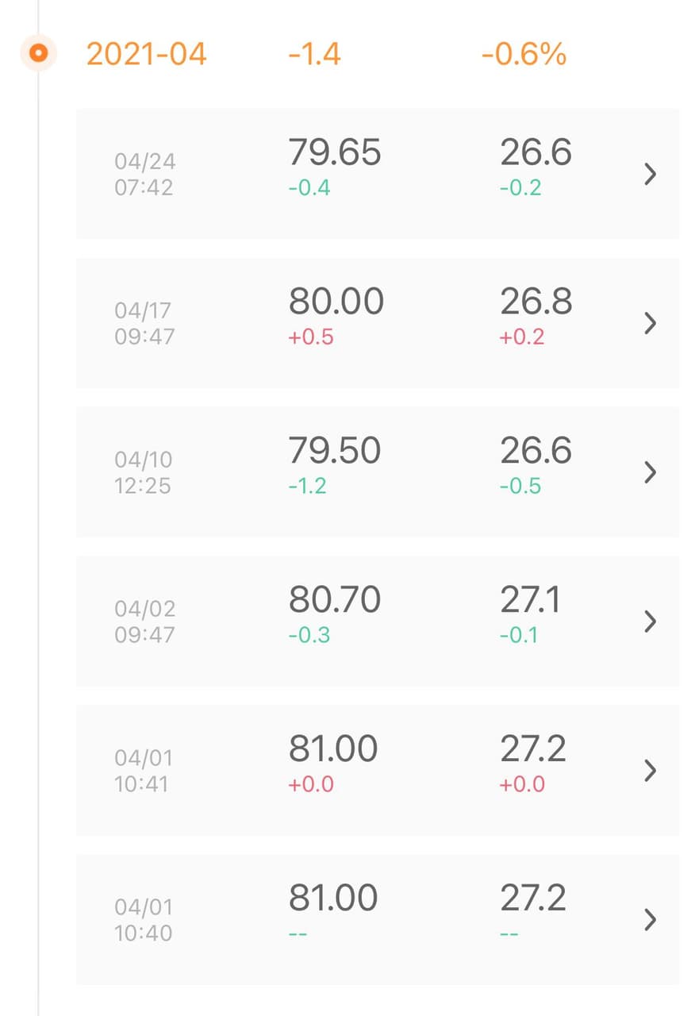Open details arrow for 04/02 09:47
Screen dimensions: 699x1016
tap(650, 622)
